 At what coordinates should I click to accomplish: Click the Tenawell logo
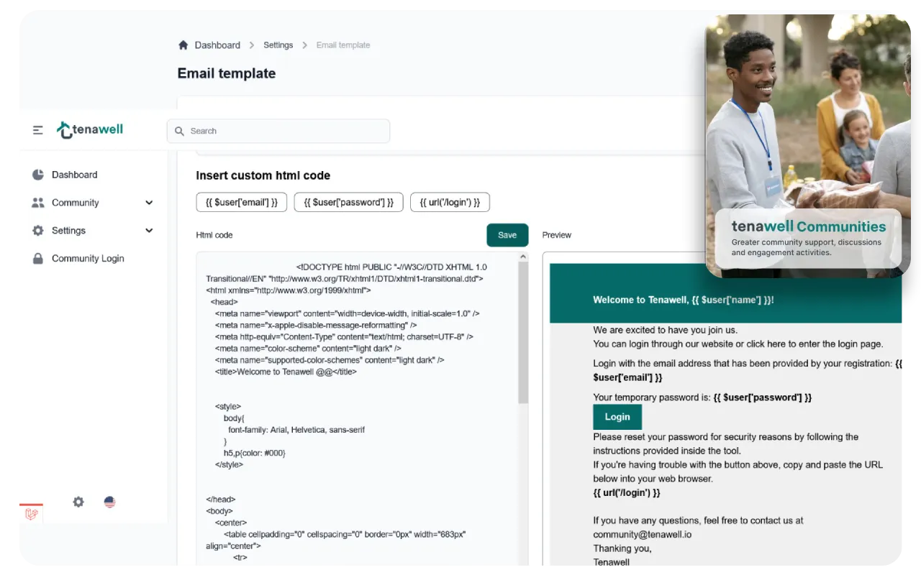click(x=91, y=129)
